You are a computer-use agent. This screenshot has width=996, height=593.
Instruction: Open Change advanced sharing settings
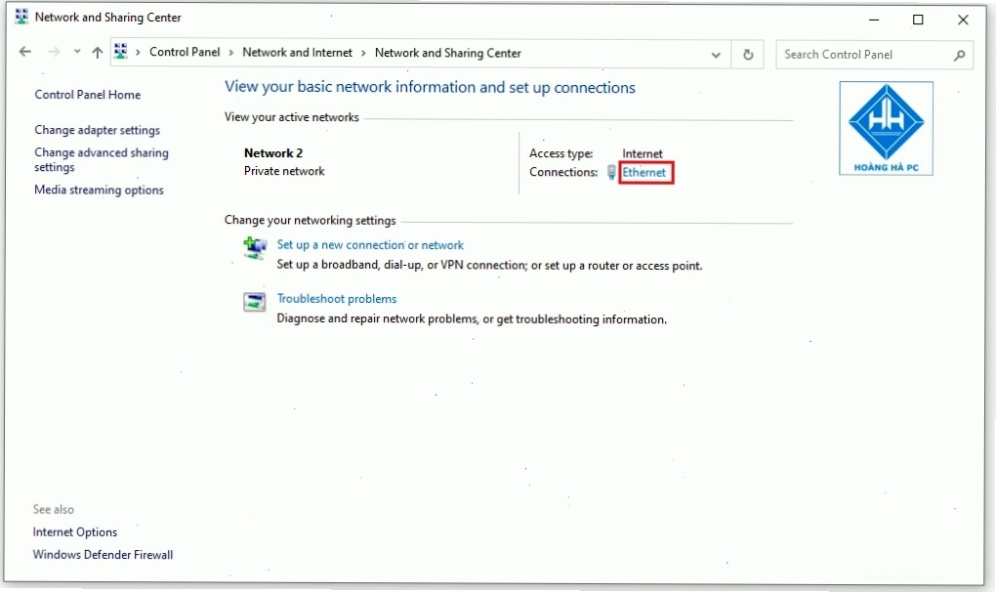pyautogui.click(x=102, y=160)
